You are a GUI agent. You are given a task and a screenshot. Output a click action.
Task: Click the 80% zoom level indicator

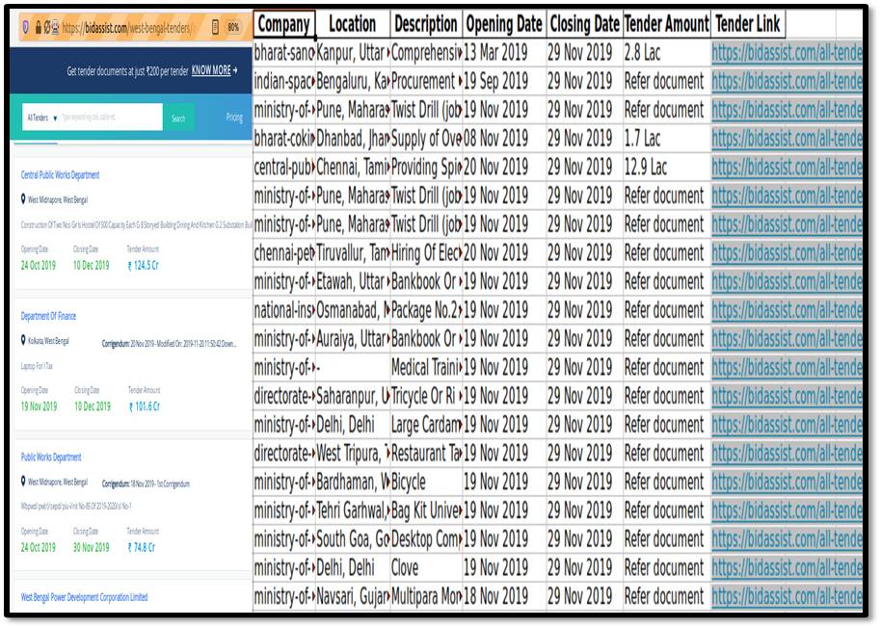pyautogui.click(x=233, y=28)
